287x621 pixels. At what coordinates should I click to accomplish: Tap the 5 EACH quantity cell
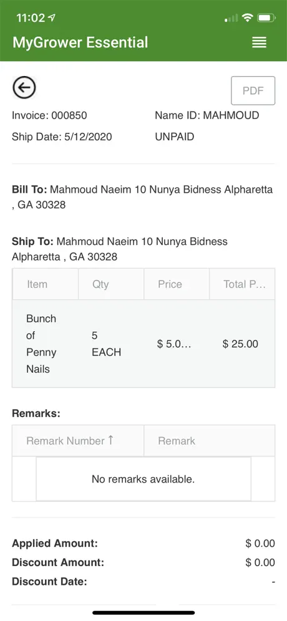(111, 344)
